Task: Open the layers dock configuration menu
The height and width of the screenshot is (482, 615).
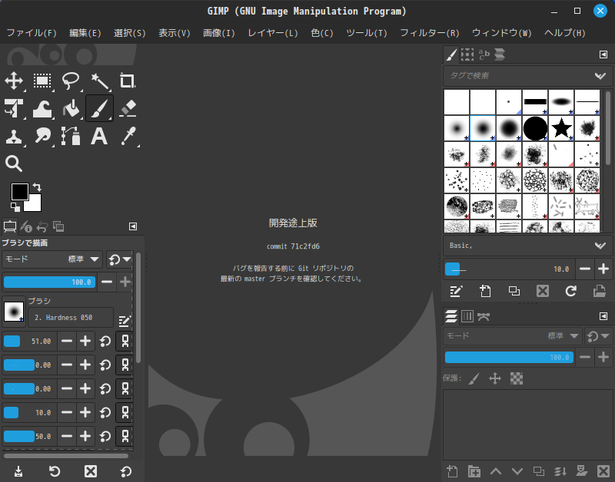Action: [603, 316]
